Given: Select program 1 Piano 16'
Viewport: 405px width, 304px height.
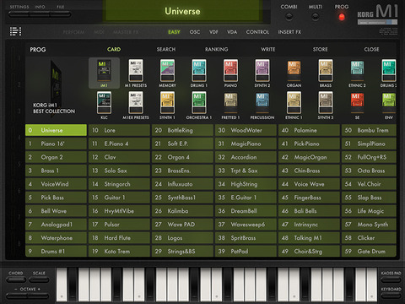Looking at the screenshot, I should click(x=56, y=144).
